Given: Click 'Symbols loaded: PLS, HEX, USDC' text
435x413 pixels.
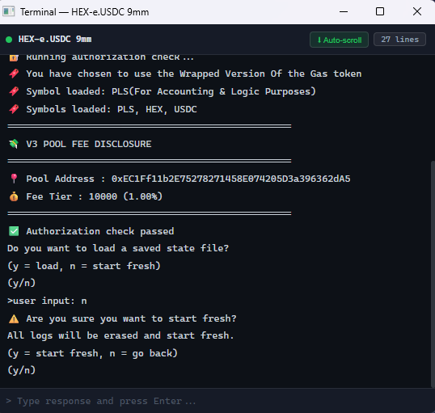Looking at the screenshot, I should [x=112, y=109].
